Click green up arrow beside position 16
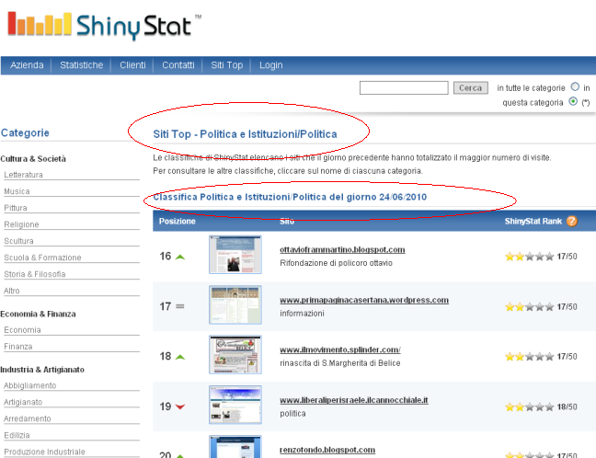Viewport: 596px width, 458px height. [180, 258]
